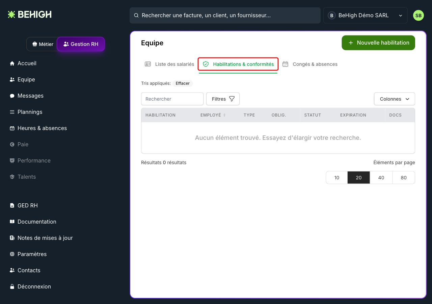This screenshot has width=432, height=304.
Task: Set items per page to 80
Action: pyautogui.click(x=404, y=178)
